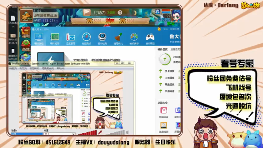Click the right team 5000 score
This screenshot has width=263, height=148.
pyautogui.click(x=130, y=21)
